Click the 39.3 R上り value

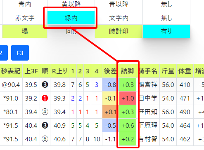coord(59,98)
